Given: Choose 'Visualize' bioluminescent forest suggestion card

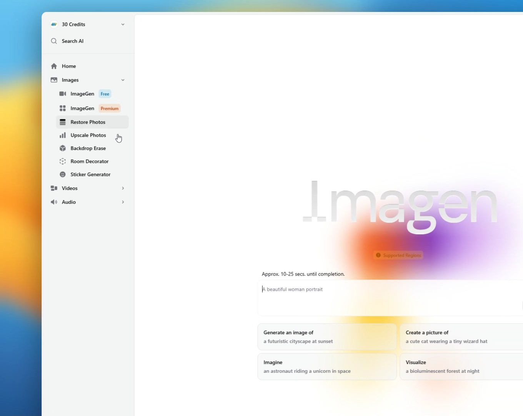Looking at the screenshot, I should 461,367.
